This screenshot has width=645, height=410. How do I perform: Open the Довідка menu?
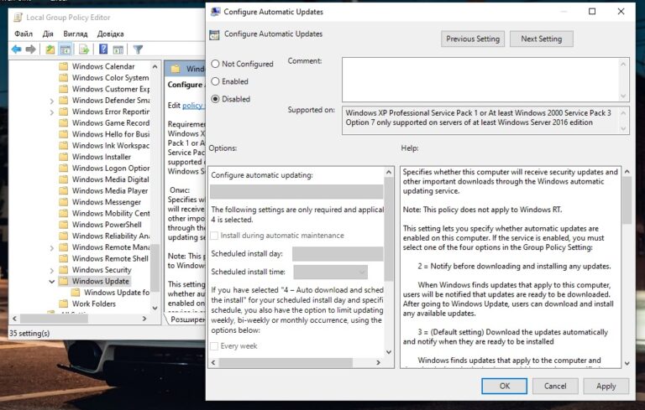[x=110, y=34]
